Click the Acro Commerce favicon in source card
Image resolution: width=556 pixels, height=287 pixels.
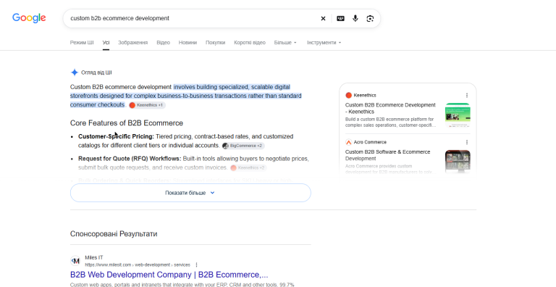click(348, 142)
